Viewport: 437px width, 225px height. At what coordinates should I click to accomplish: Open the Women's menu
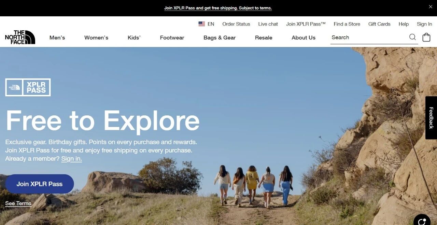pos(96,38)
